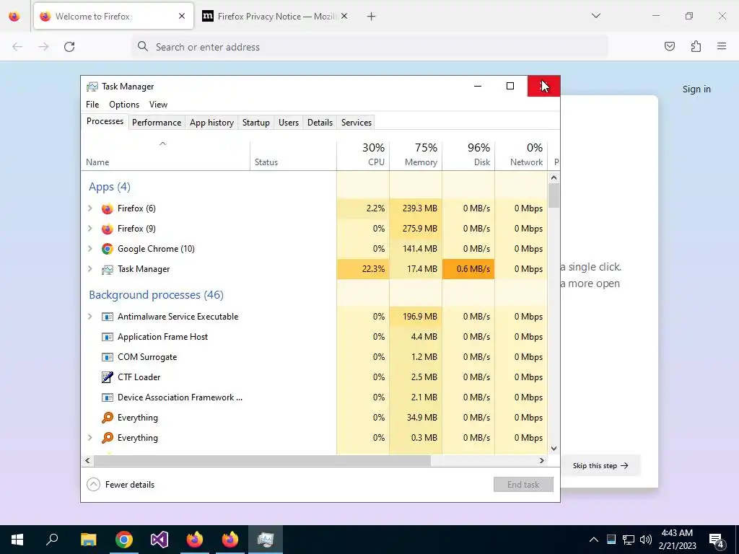Open Firefox Save to Pocket icon
Image resolution: width=739 pixels, height=554 pixels.
[x=669, y=46]
